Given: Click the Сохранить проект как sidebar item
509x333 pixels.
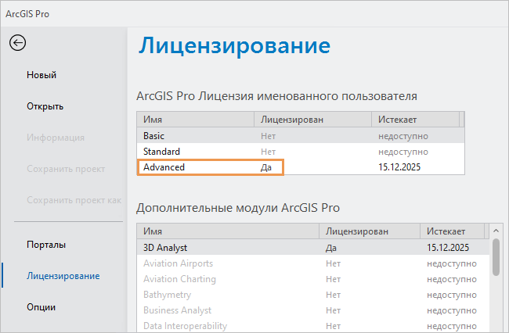Looking at the screenshot, I should [74, 200].
